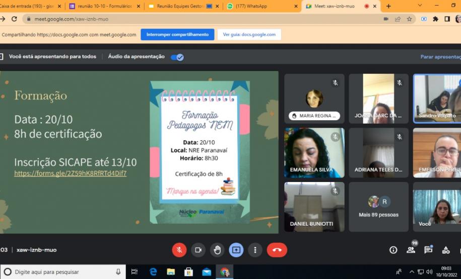Open the forms.gle link in slide
Viewport: 461px width, 279px height.
click(x=71, y=173)
